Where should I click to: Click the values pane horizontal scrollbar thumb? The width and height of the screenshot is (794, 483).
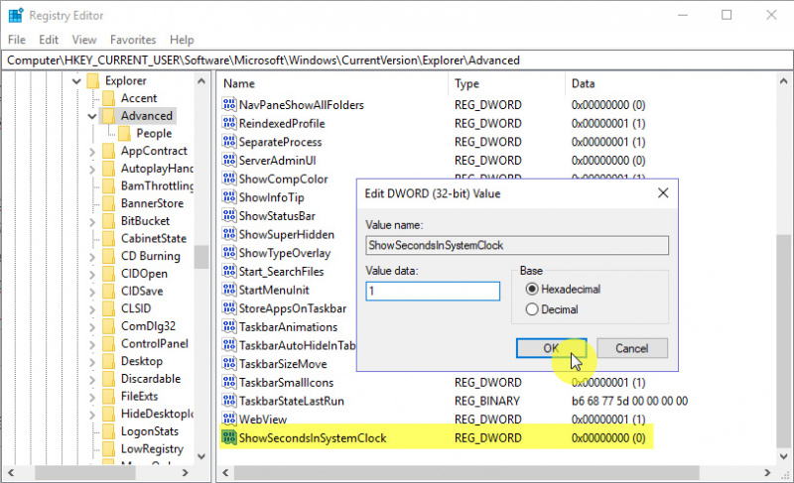coord(465,473)
